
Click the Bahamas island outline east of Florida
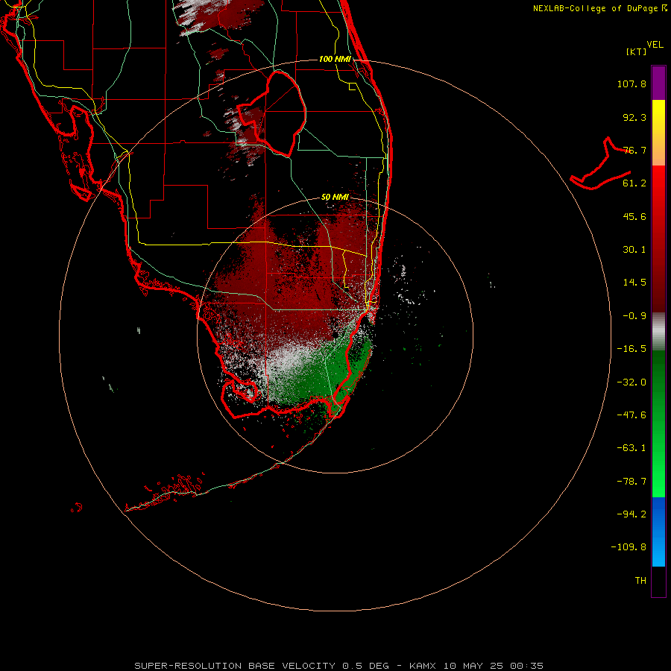point(601,165)
